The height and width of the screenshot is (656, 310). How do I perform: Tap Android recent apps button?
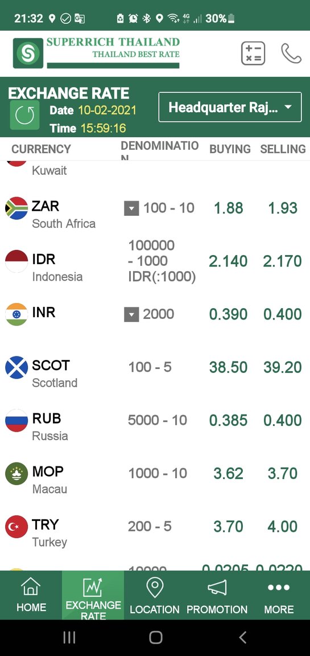(69, 637)
